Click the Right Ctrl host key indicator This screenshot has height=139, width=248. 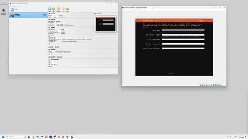coord(222,85)
